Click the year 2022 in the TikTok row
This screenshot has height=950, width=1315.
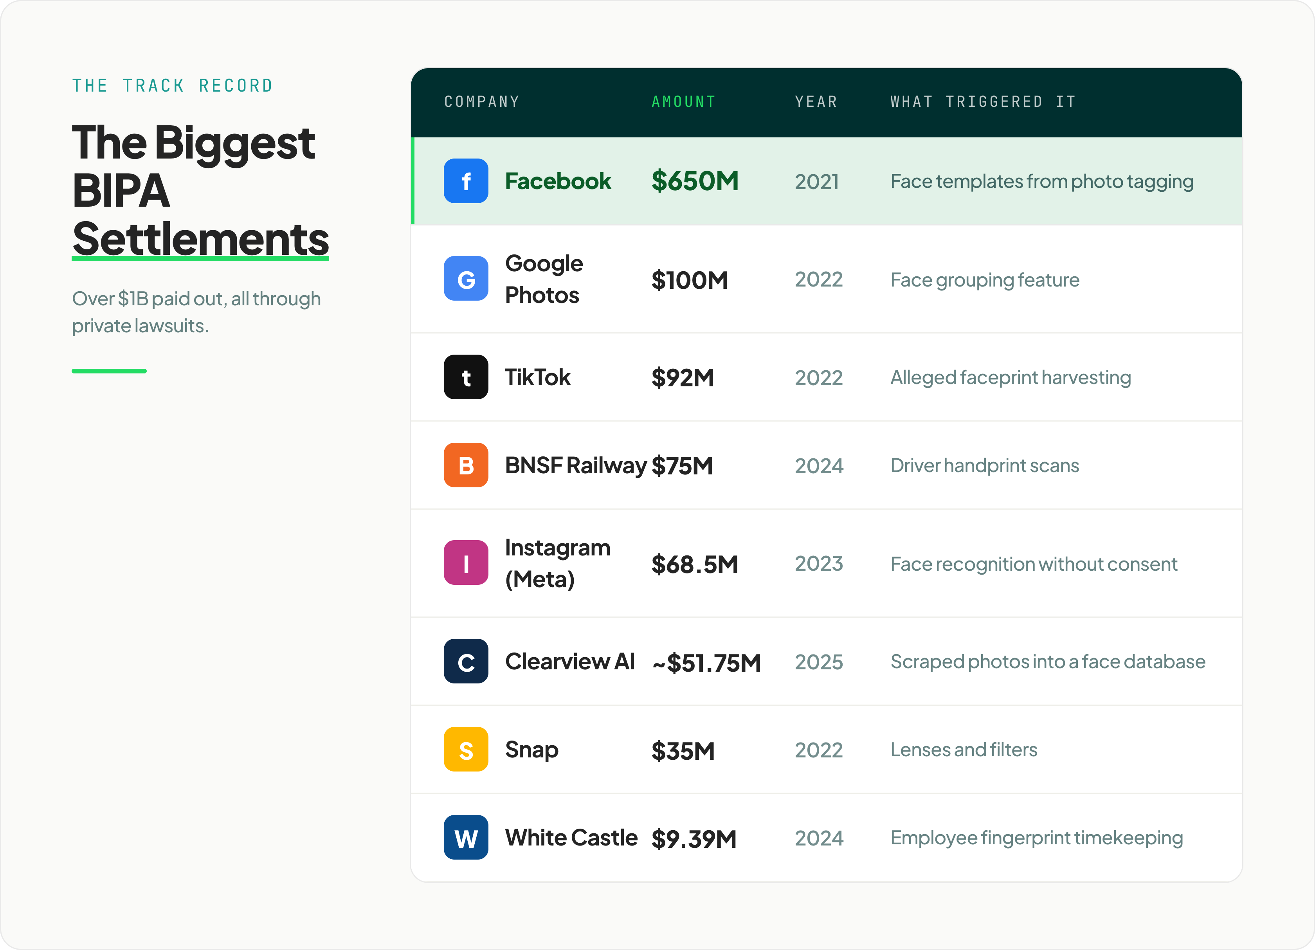pyautogui.click(x=819, y=378)
